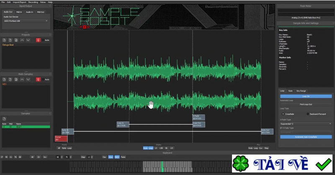Screen dimensions: 335x175
Task: Select the Loop Out marker handle
Action: pos(198,124)
